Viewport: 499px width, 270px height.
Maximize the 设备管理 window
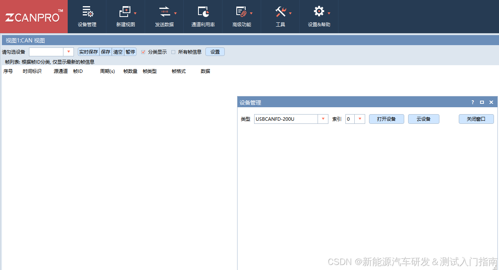(482, 102)
